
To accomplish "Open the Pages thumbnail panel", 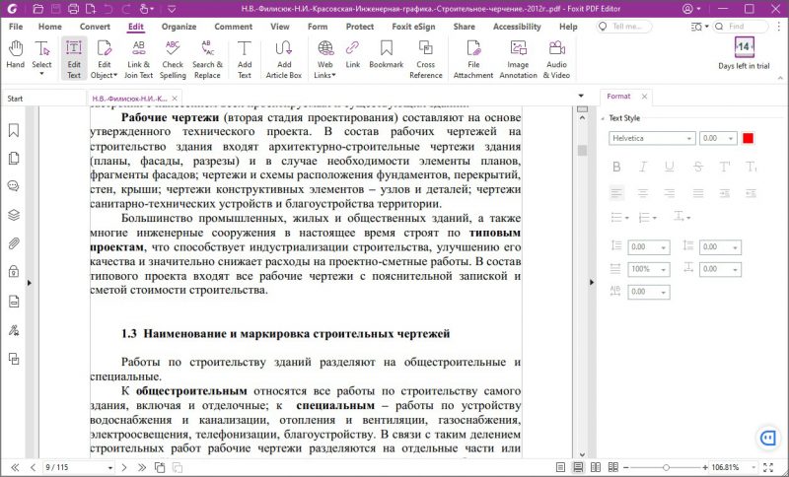I will pyautogui.click(x=14, y=159).
